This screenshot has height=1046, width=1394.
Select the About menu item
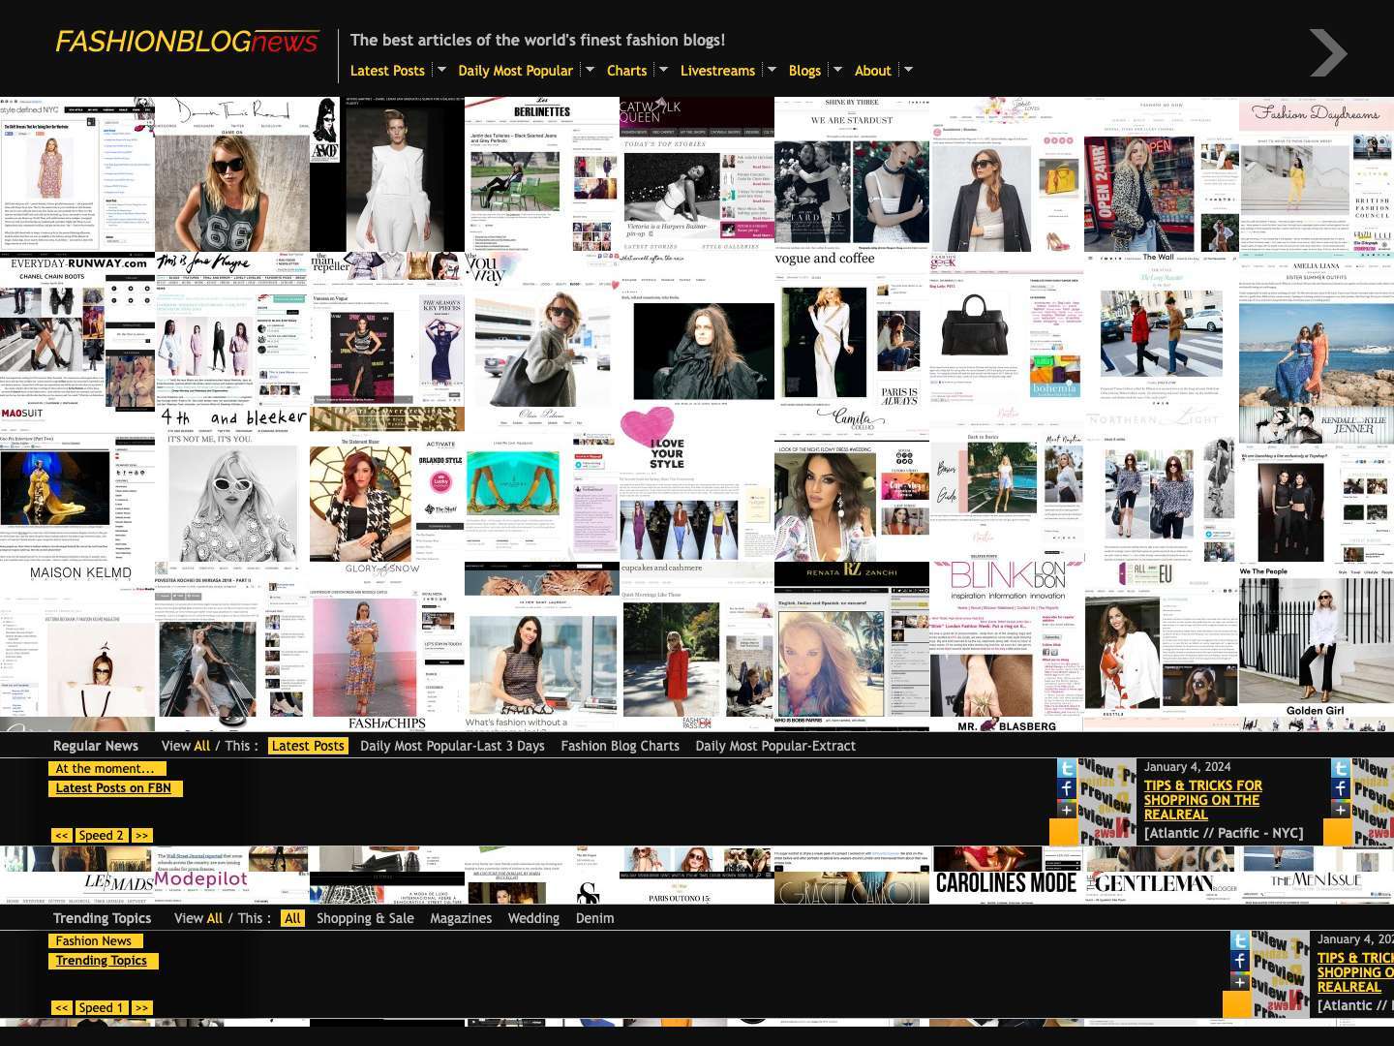point(872,70)
